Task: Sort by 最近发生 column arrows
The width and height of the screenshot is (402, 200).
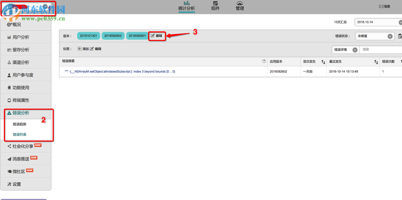Action: click(x=376, y=62)
